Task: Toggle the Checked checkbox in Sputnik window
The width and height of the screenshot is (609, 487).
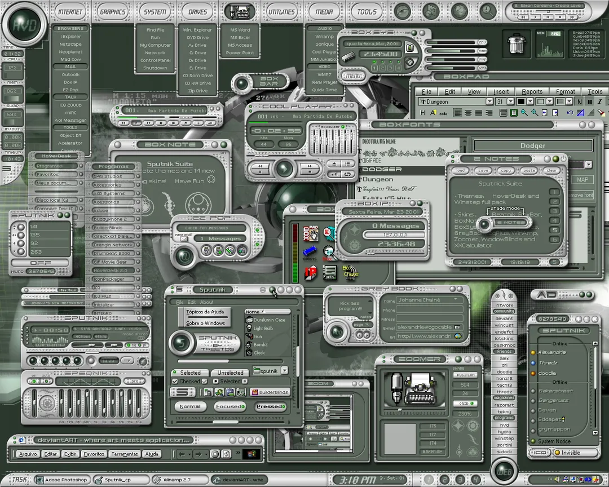Action: pos(175,382)
